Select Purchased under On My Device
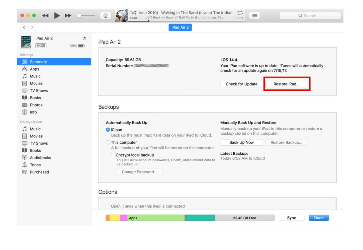This screenshot has width=363, height=250. [x=54, y=172]
